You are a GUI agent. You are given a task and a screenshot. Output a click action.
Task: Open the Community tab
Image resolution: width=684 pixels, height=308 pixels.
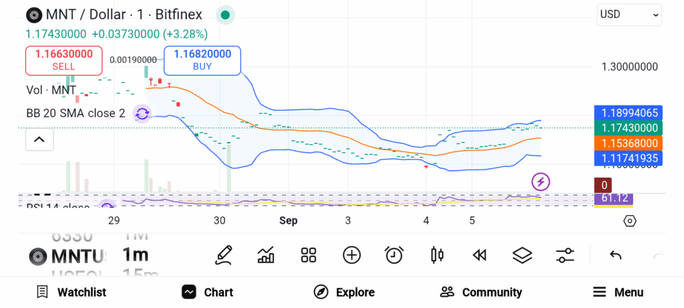(481, 292)
